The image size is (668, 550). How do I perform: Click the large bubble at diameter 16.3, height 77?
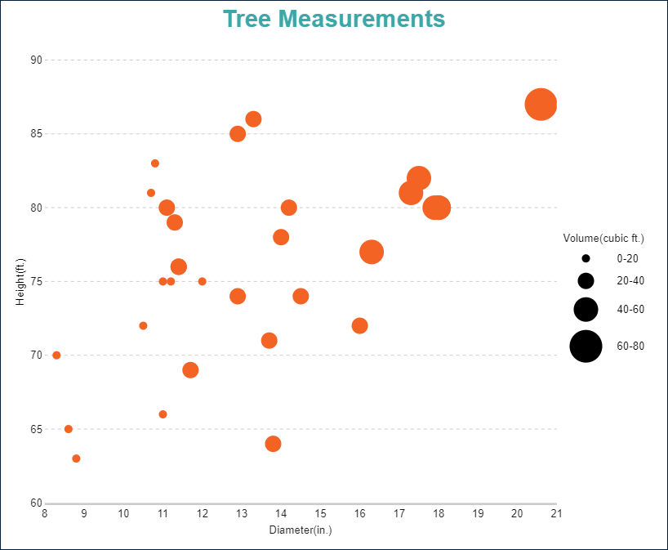pyautogui.click(x=372, y=252)
